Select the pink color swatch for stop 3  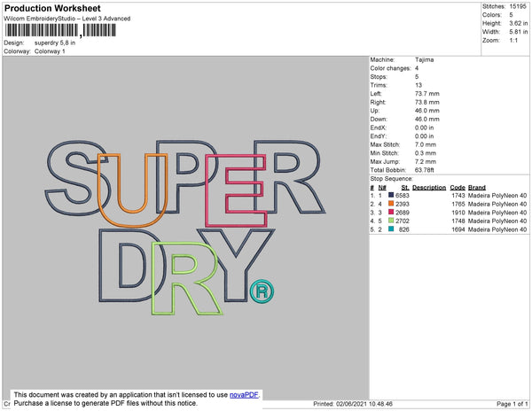pyautogui.click(x=391, y=212)
